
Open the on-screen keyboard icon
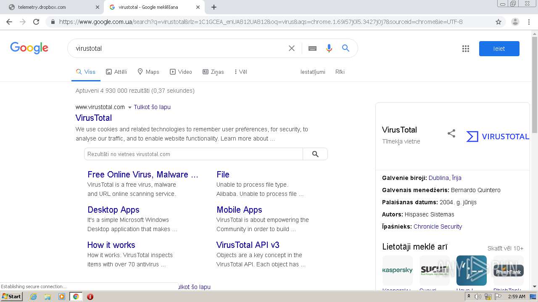pos(312,48)
